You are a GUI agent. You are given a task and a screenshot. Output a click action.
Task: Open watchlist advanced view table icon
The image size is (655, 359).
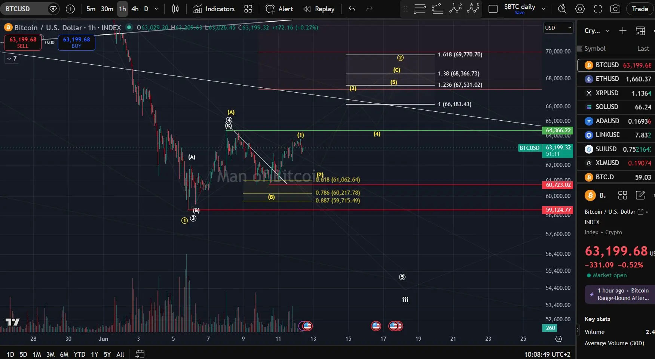tap(640, 31)
